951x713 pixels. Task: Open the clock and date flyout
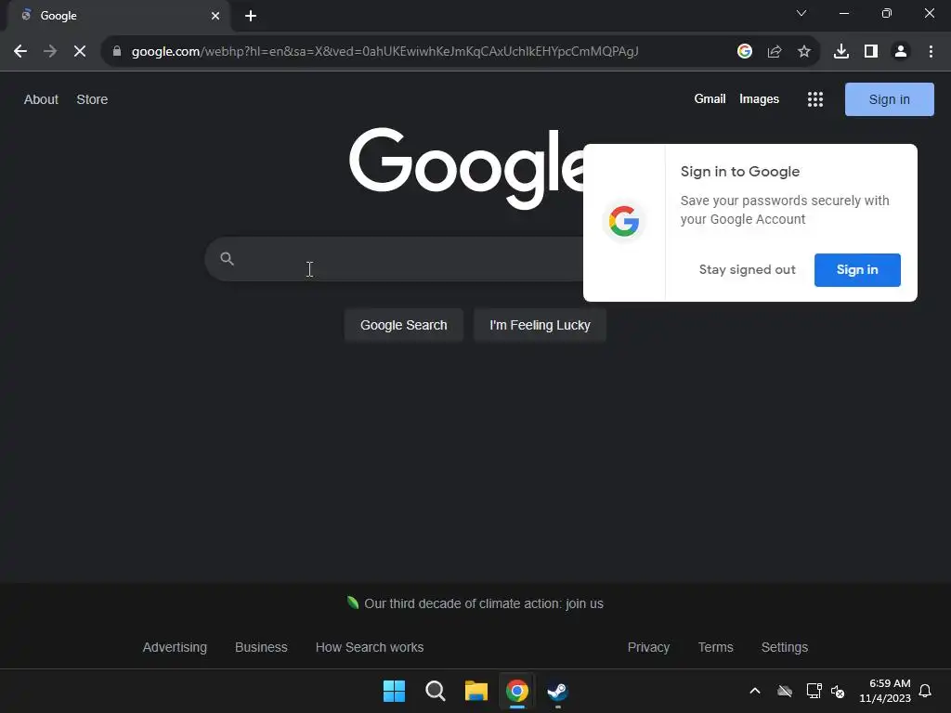(x=885, y=691)
